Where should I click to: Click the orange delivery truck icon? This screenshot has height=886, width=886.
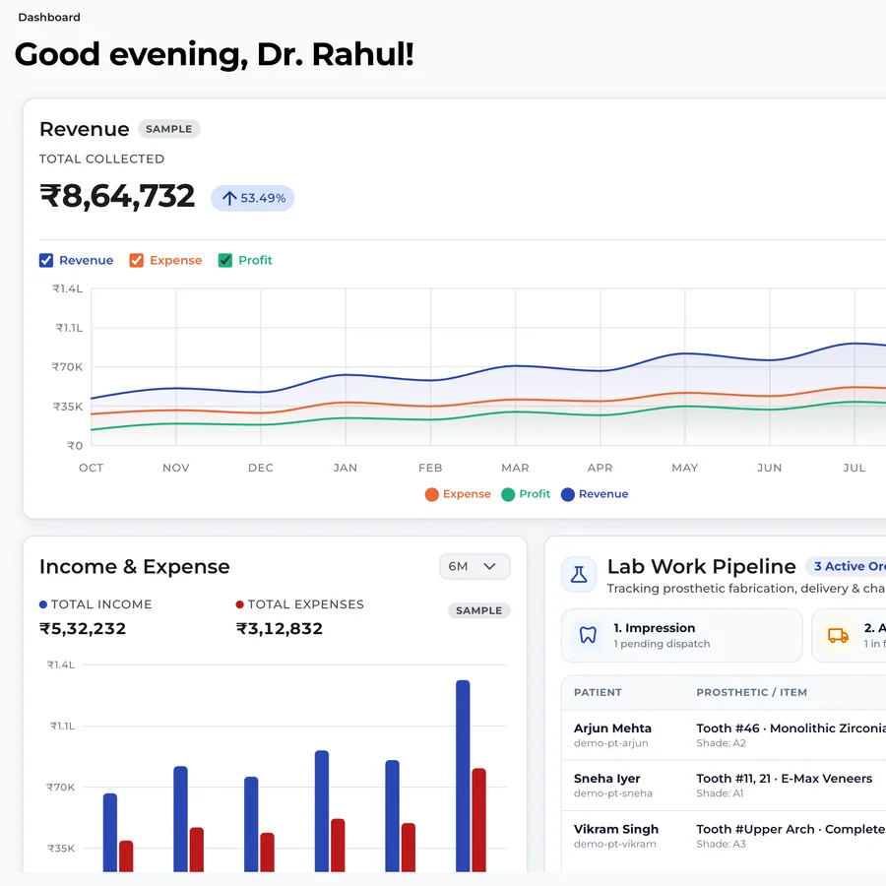838,636
